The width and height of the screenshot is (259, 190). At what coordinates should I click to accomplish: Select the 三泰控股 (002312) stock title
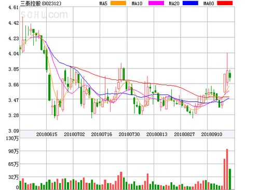[x=41, y=4]
